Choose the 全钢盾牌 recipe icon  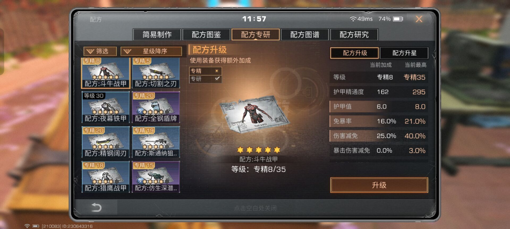click(x=156, y=107)
